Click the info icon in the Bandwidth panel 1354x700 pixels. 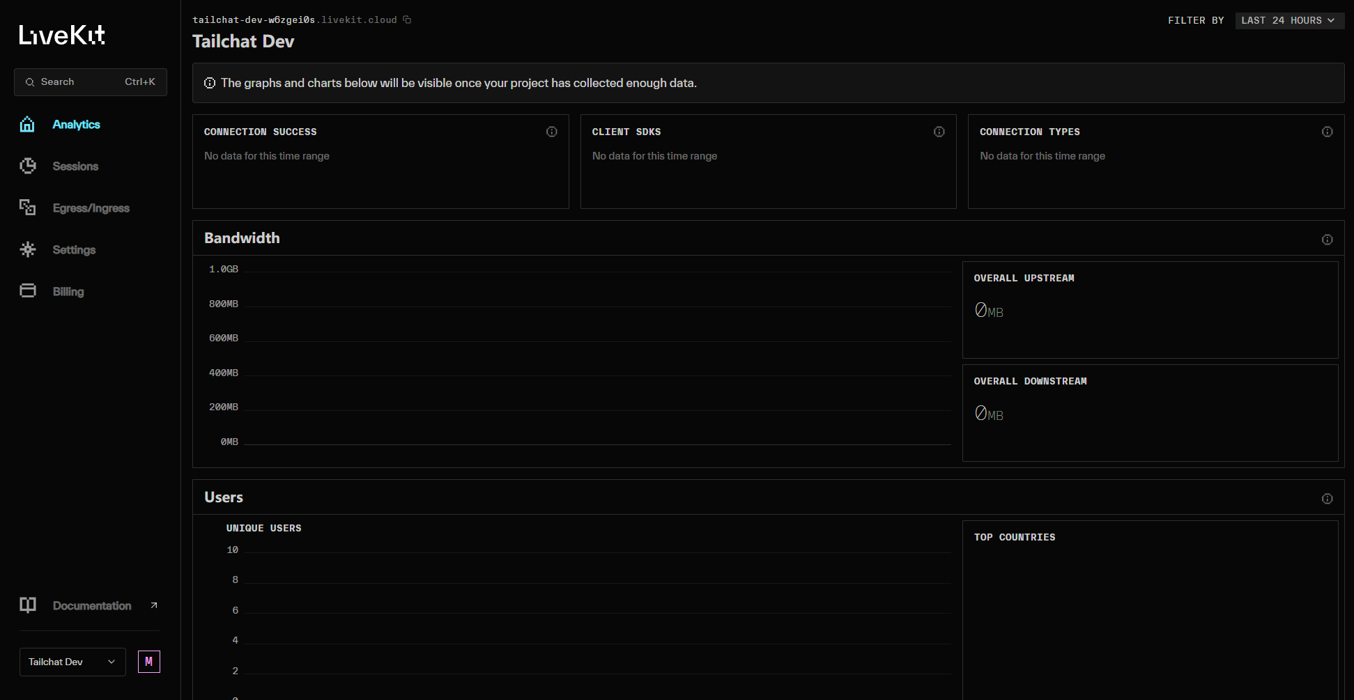click(1328, 240)
